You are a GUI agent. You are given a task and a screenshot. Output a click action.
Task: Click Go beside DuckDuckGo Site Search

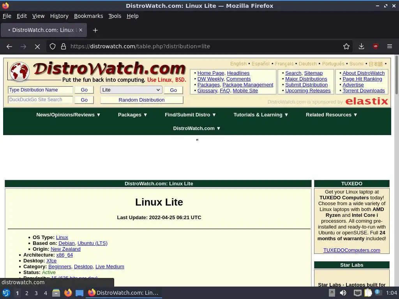(84, 100)
